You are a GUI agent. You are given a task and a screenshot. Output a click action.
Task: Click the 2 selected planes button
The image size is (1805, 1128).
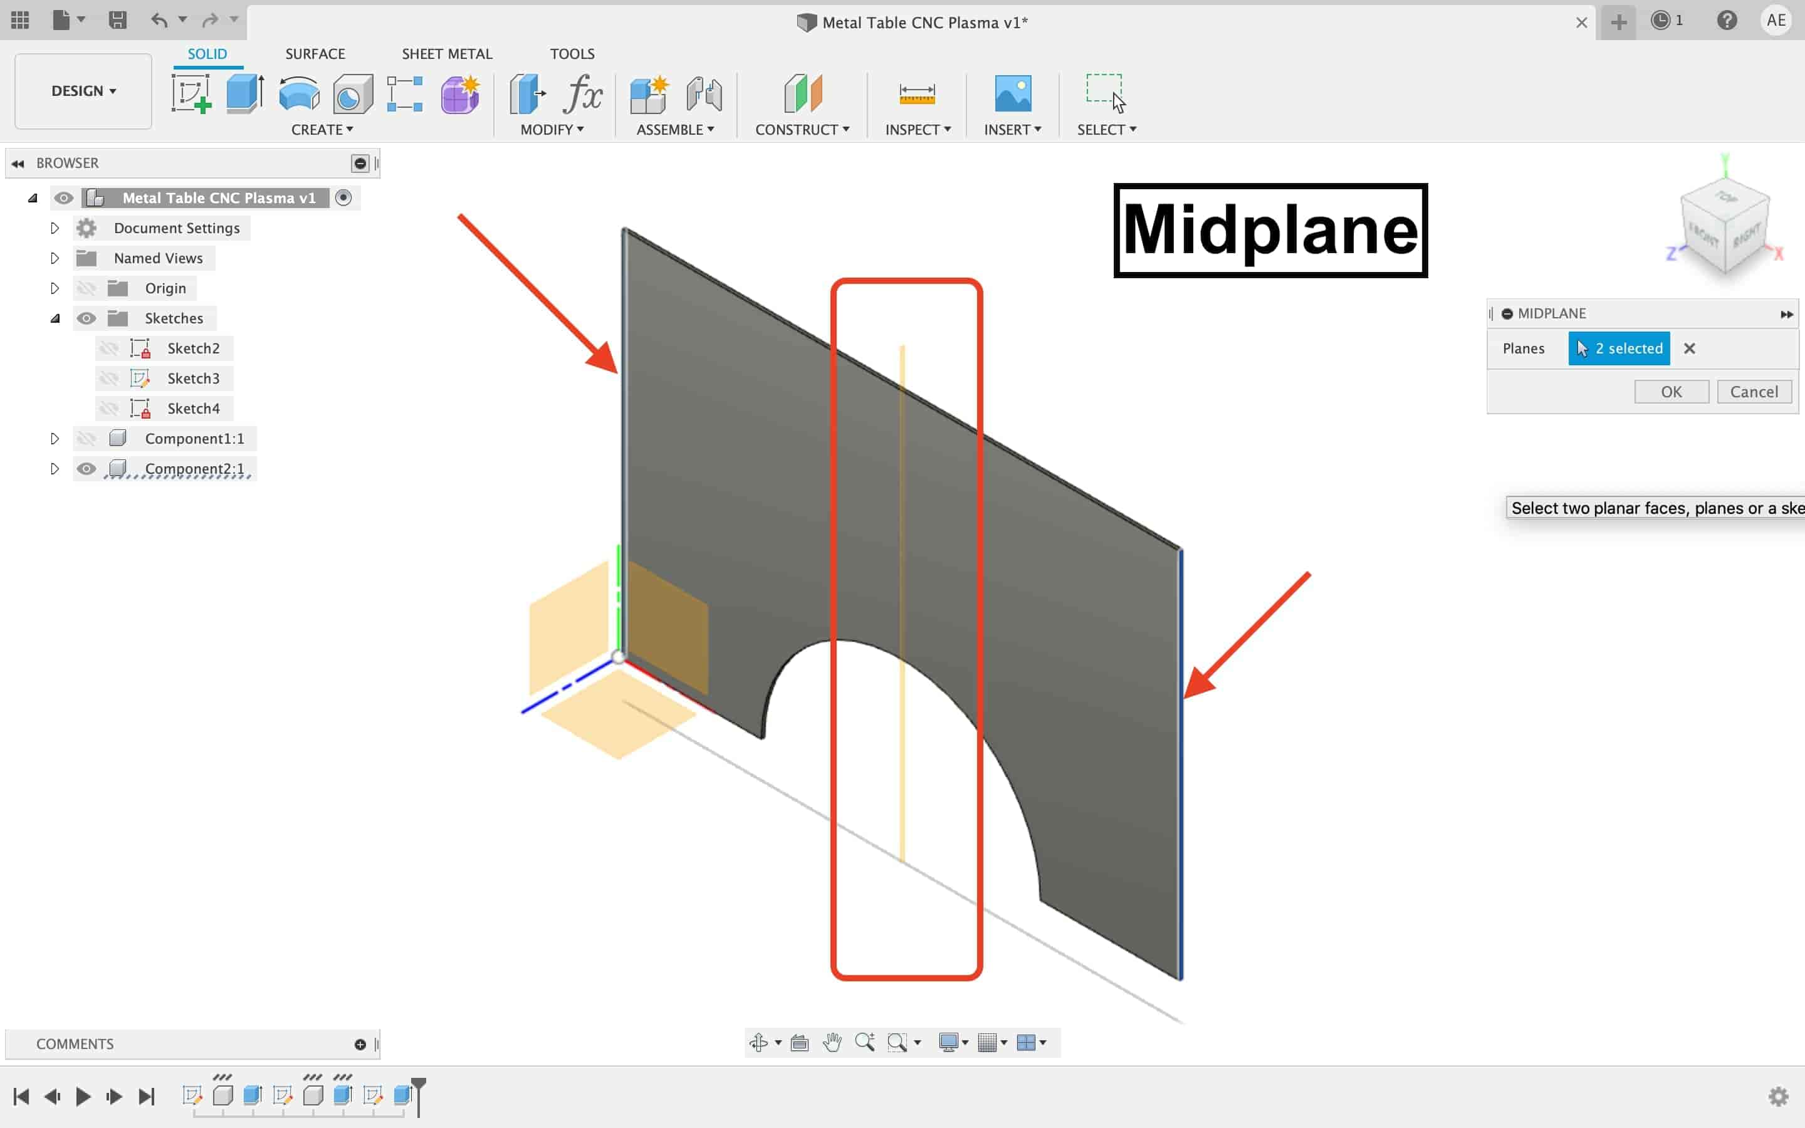(1618, 348)
